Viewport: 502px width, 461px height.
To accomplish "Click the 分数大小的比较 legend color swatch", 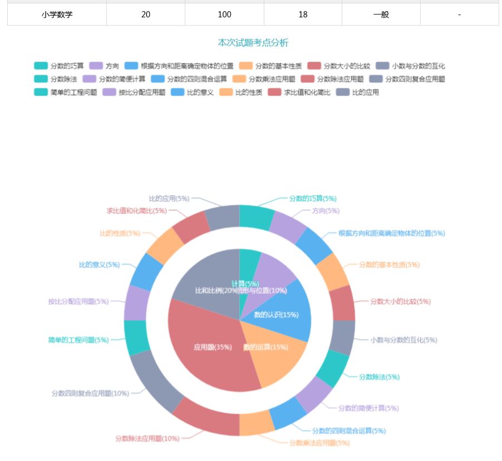I will tap(314, 66).
